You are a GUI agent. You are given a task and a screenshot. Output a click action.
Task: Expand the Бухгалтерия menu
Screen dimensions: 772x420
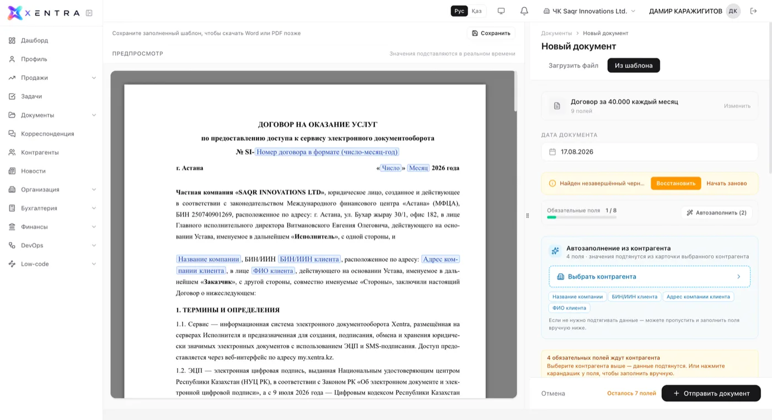coord(94,208)
